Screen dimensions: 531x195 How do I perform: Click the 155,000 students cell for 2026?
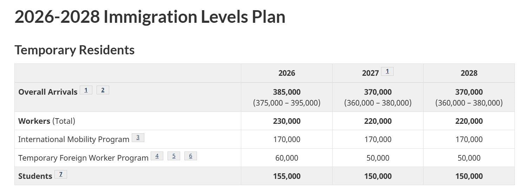pyautogui.click(x=287, y=176)
